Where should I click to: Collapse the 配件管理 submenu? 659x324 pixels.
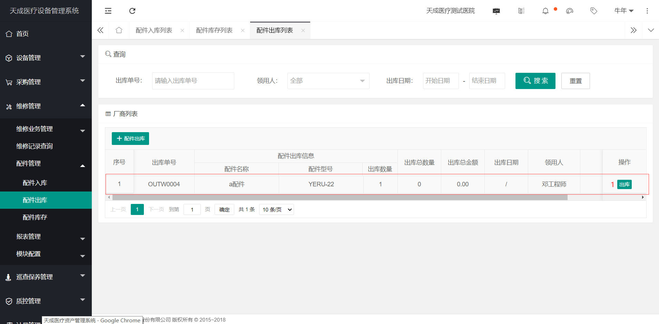46,164
